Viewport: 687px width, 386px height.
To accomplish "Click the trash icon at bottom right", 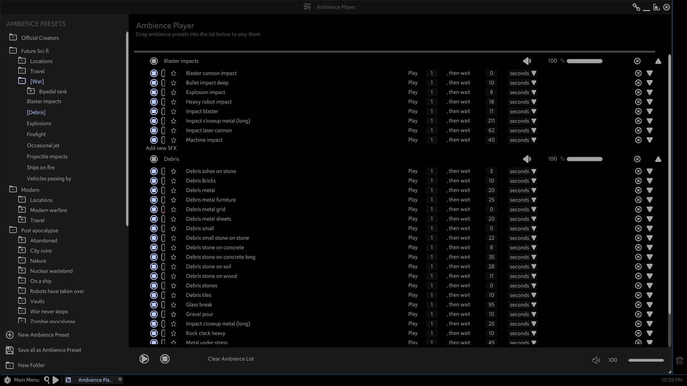I will (x=679, y=360).
